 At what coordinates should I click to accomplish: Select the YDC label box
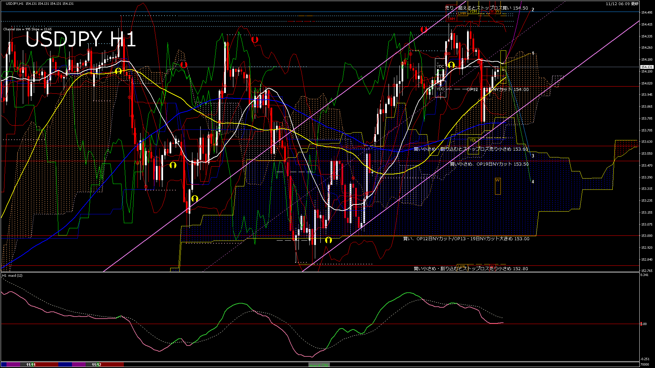440,66
